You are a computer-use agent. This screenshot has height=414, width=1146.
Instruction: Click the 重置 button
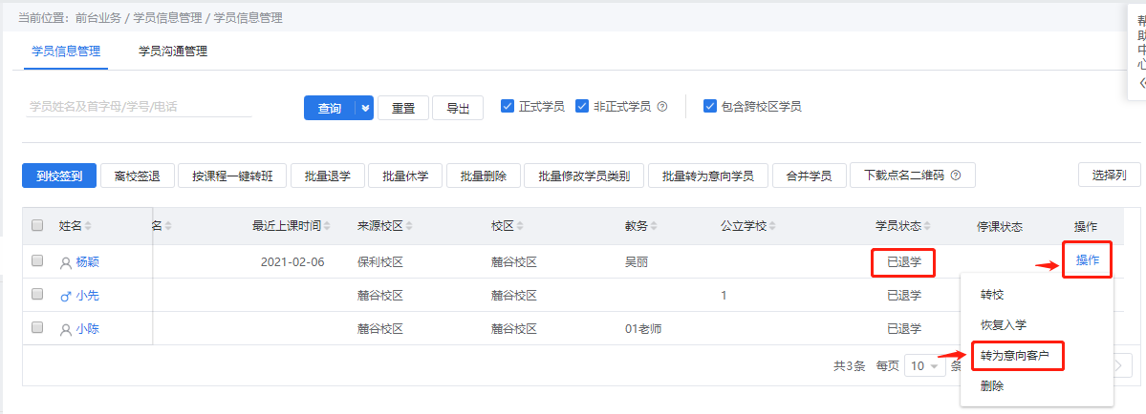click(403, 108)
